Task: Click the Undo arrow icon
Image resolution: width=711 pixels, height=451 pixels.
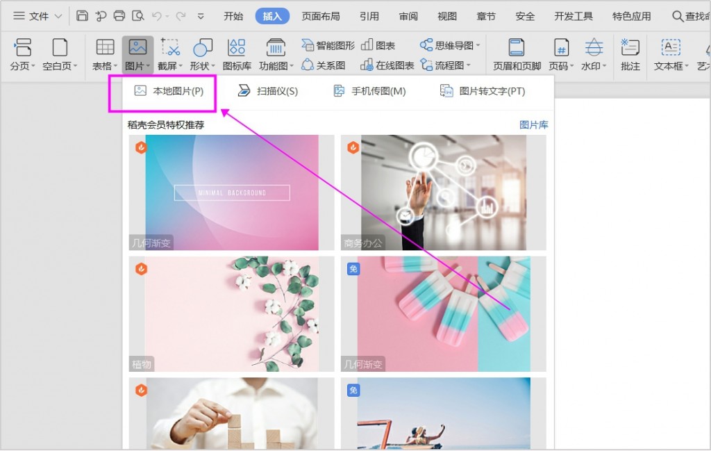Action: tap(157, 17)
